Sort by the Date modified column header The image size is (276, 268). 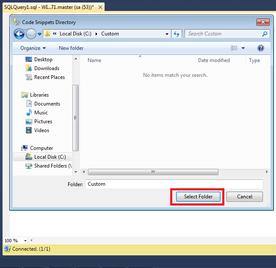tap(214, 60)
